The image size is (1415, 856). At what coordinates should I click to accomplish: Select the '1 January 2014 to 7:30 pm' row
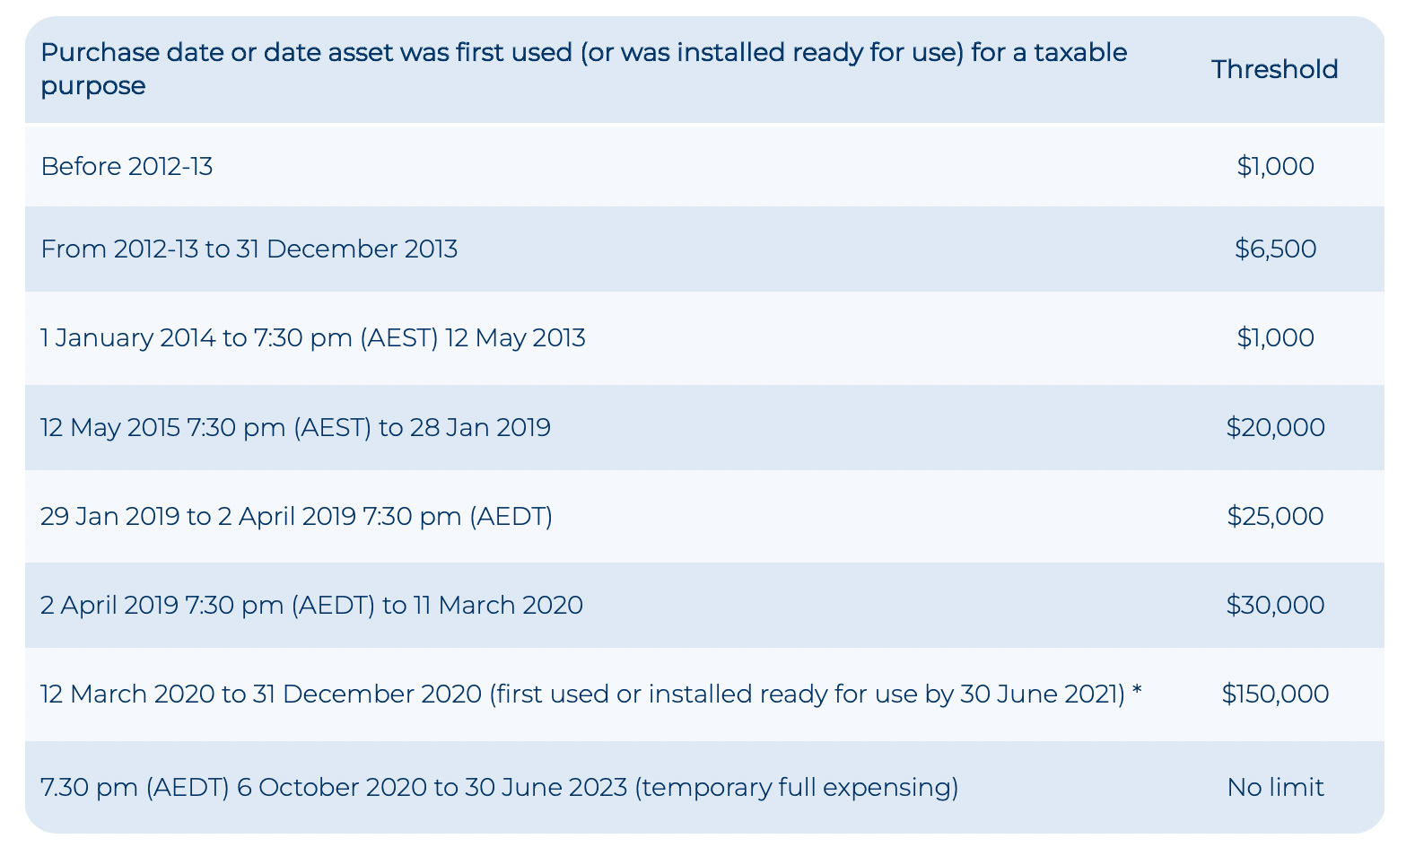[x=312, y=338]
